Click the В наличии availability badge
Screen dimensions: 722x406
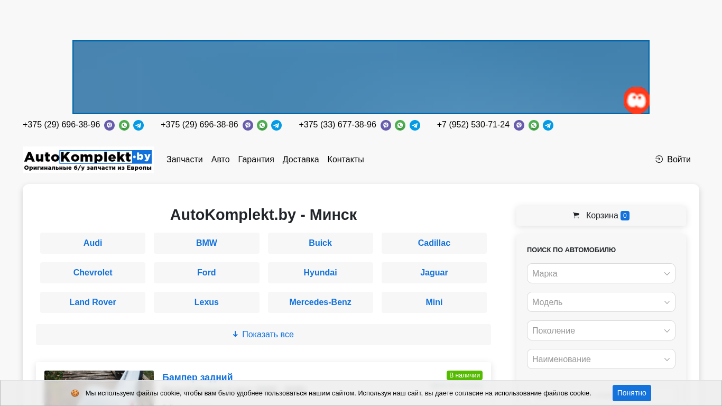[x=465, y=375]
